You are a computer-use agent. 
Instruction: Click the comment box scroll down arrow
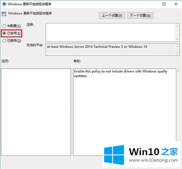click(177, 39)
